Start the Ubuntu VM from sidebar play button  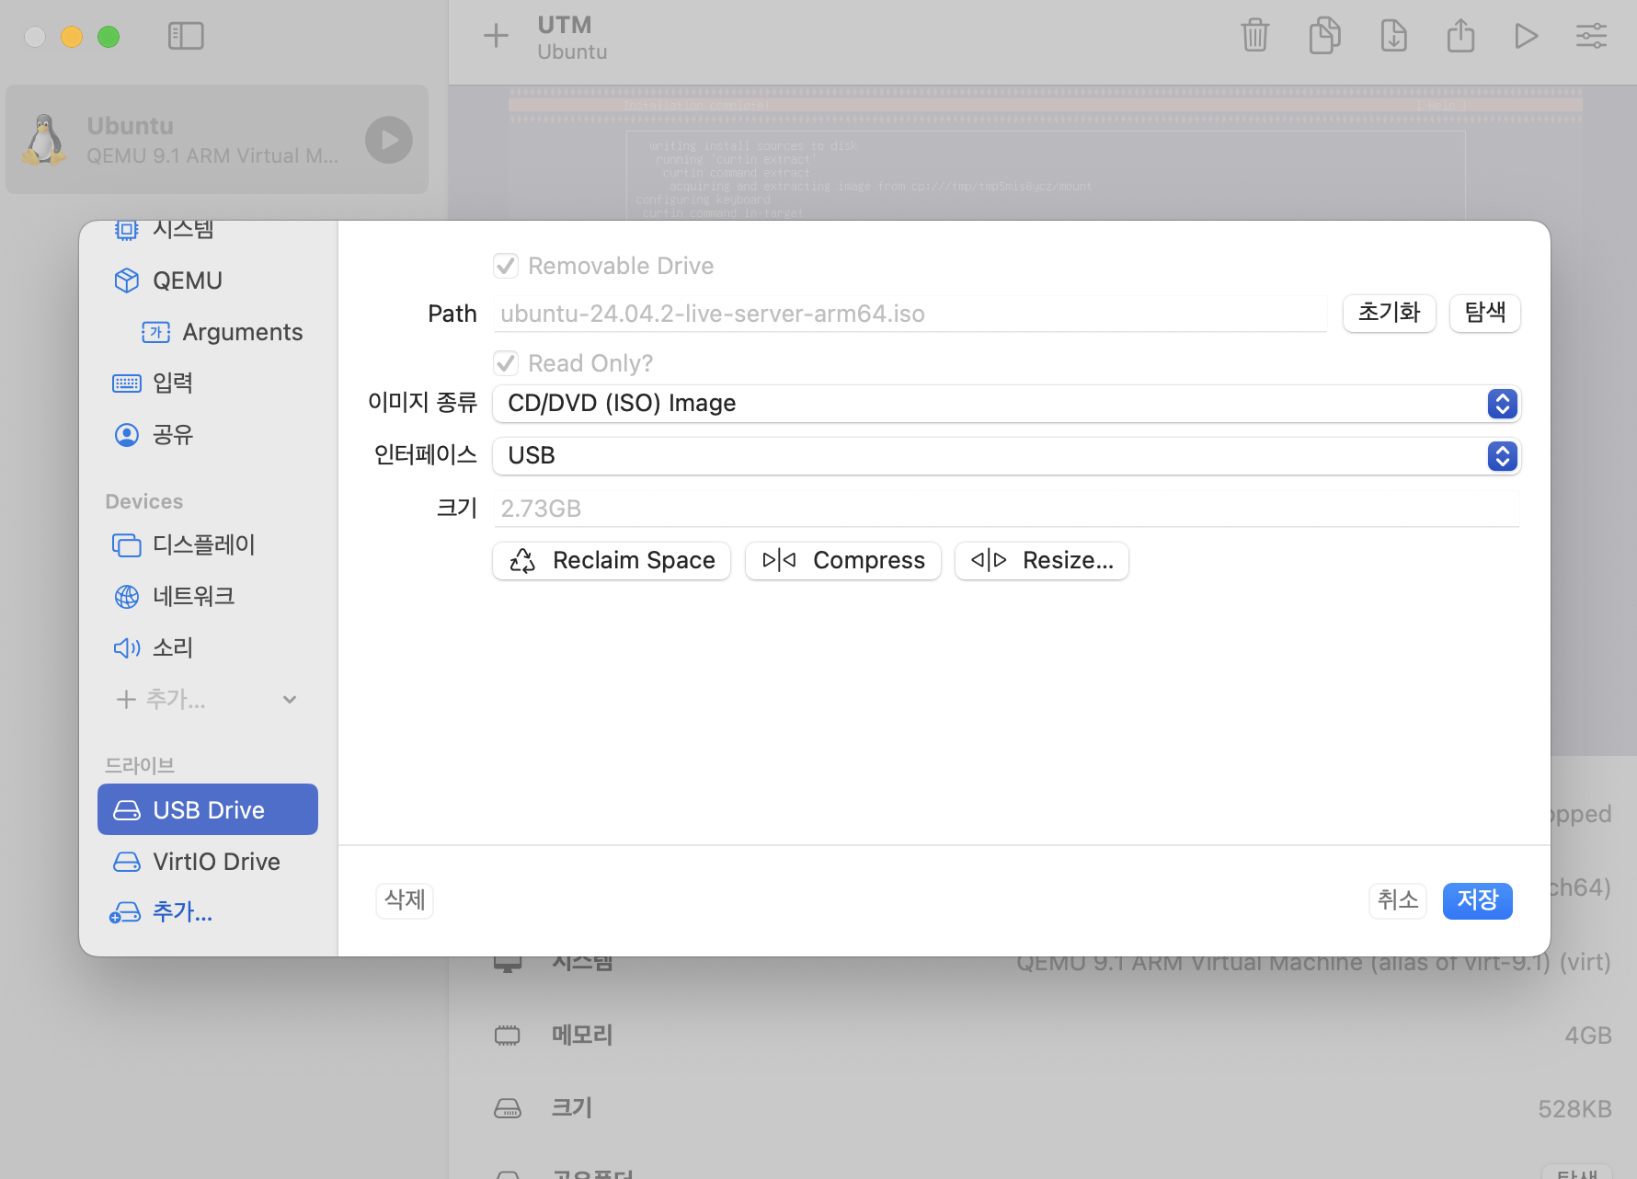click(389, 140)
